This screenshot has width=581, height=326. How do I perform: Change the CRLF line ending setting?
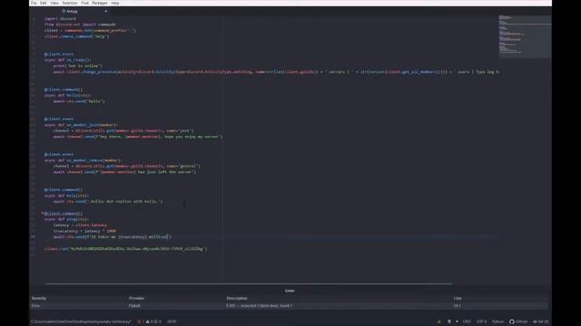(x=467, y=321)
